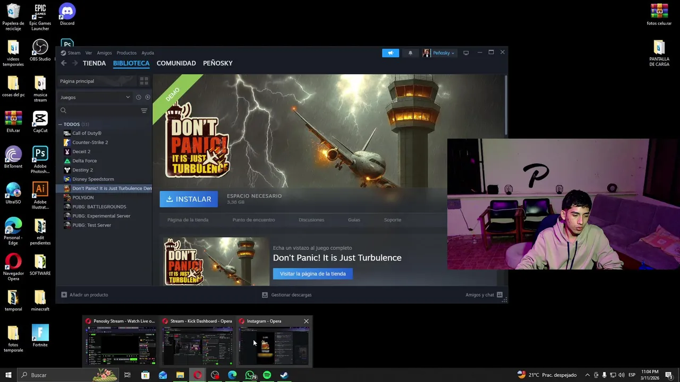Select Counter-Strike 2 in library
This screenshot has height=382, width=680.
pos(104,142)
